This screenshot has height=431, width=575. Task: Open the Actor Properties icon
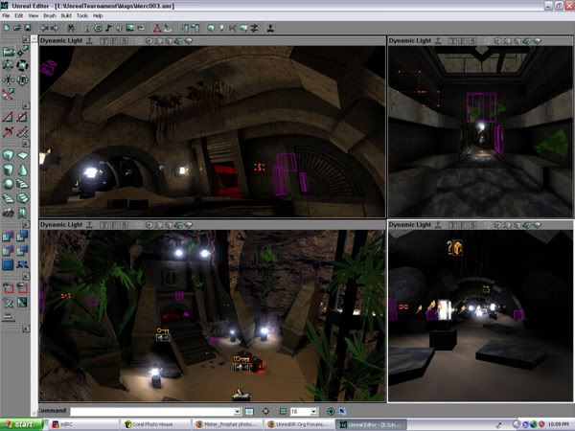click(x=185, y=28)
